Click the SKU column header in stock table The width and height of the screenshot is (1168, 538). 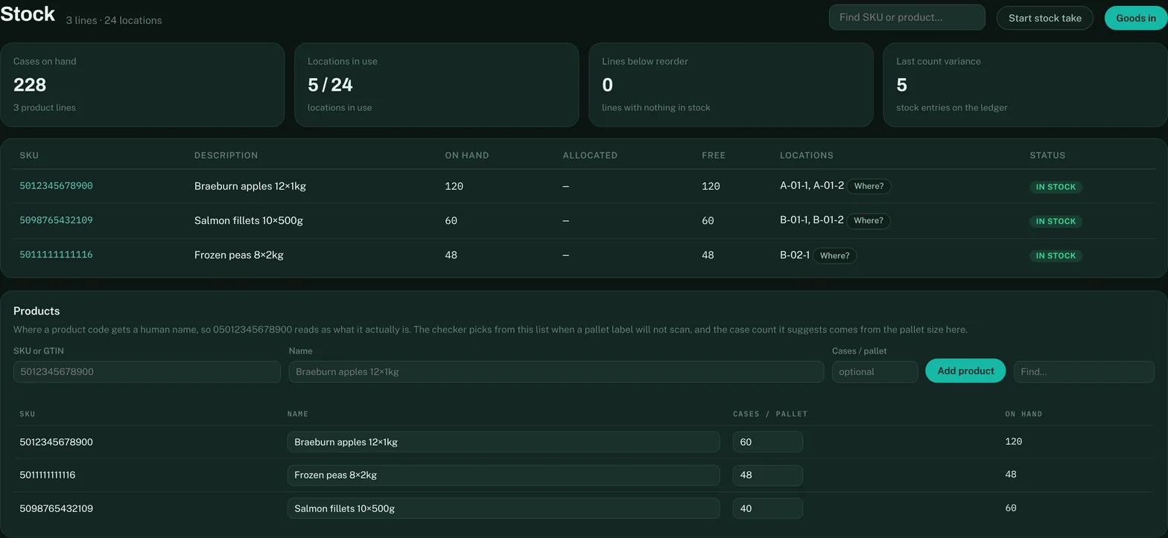coord(29,156)
